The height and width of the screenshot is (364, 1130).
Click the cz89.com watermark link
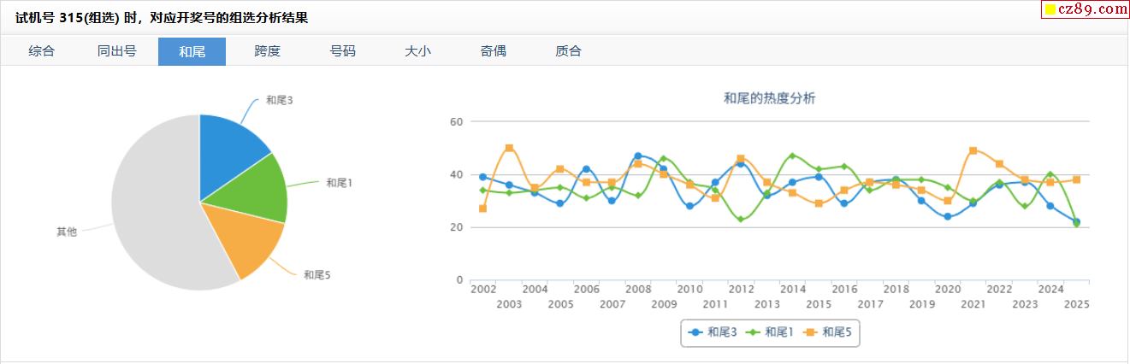[x=1085, y=9]
